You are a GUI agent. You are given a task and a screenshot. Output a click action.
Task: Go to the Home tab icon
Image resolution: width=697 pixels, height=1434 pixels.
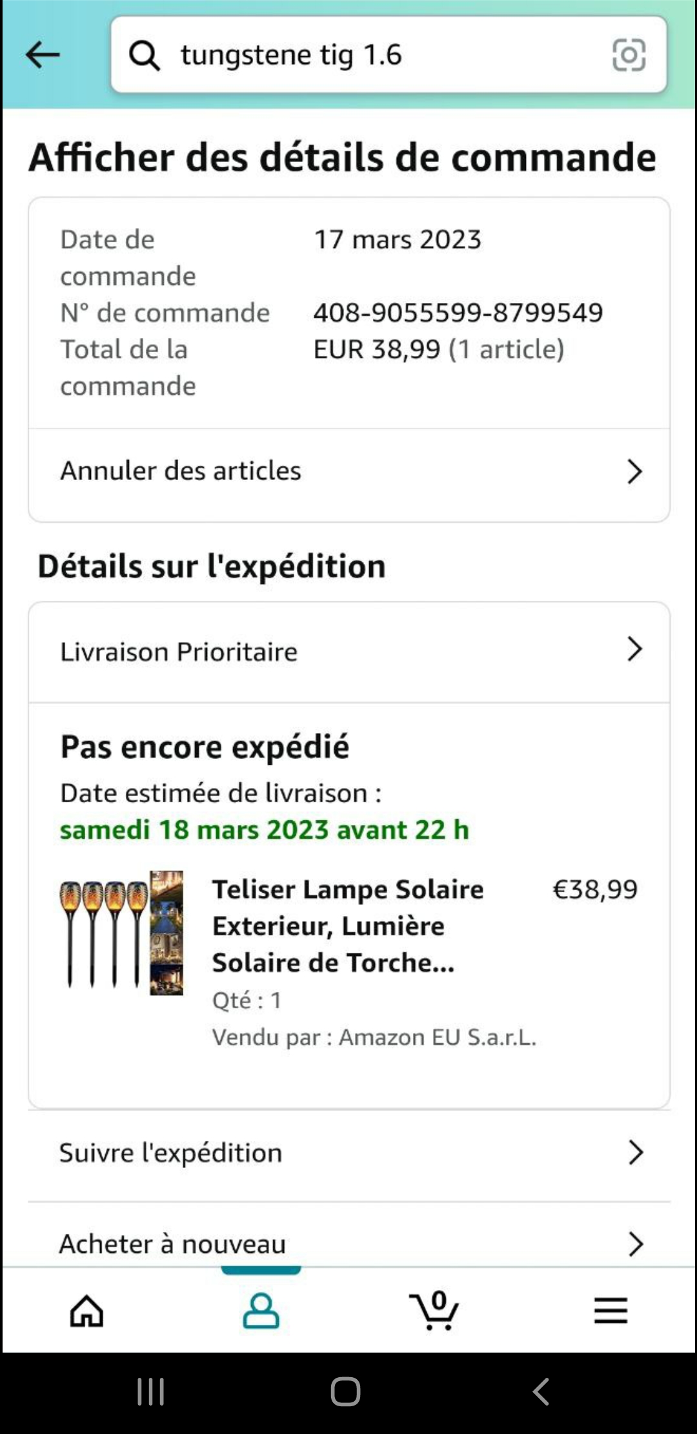pyautogui.click(x=86, y=1311)
